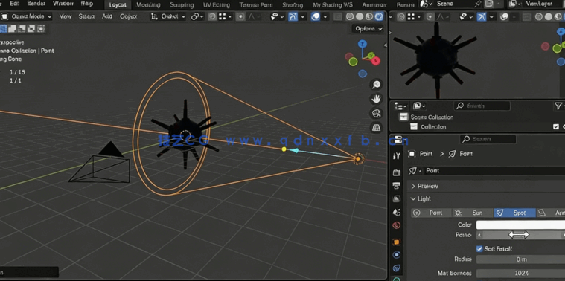The image size is (565, 281).
Task: Click the Radius value field
Action: point(520,259)
